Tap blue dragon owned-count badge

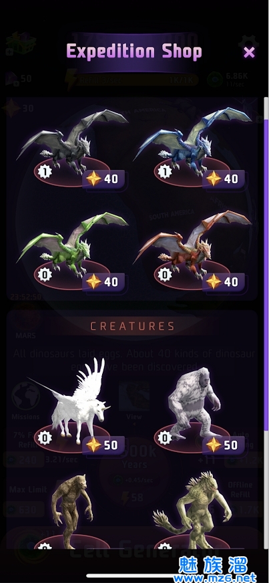165,171
